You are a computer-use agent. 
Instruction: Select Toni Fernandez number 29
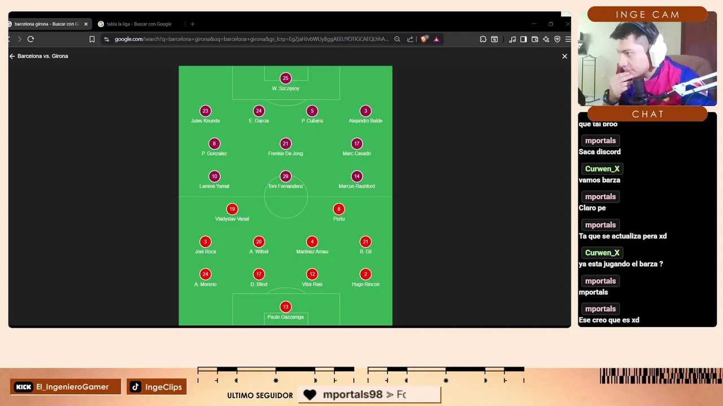[285, 180]
